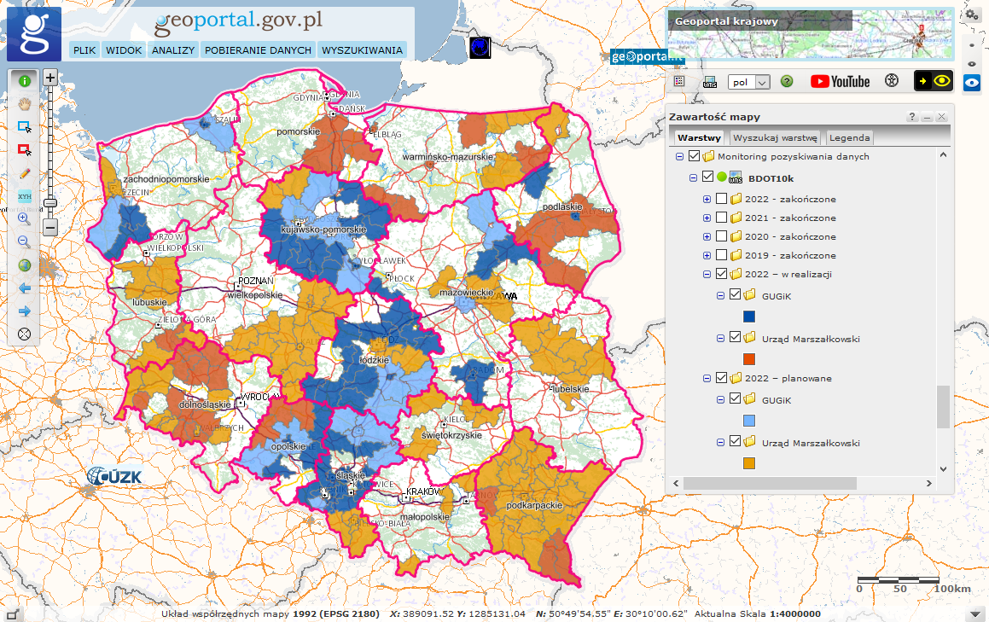This screenshot has height=622, width=989.
Task: Activate the feature info tool
Action: [x=25, y=81]
